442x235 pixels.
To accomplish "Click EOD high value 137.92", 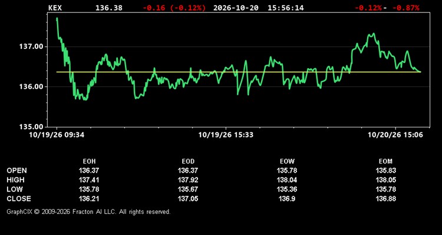I will 188,180.
